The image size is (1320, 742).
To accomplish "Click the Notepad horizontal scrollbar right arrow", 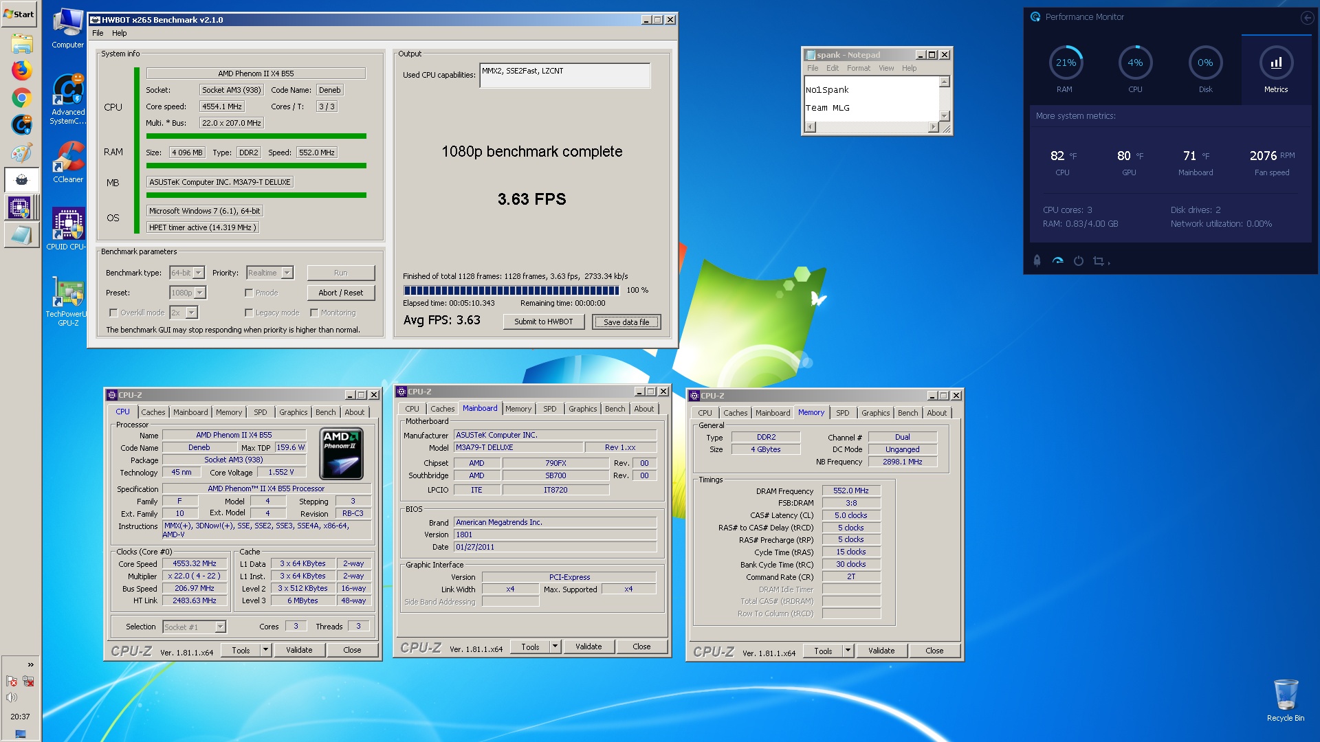I will [x=933, y=127].
